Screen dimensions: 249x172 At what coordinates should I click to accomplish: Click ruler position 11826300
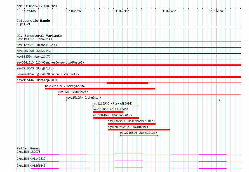(x=122, y=11)
